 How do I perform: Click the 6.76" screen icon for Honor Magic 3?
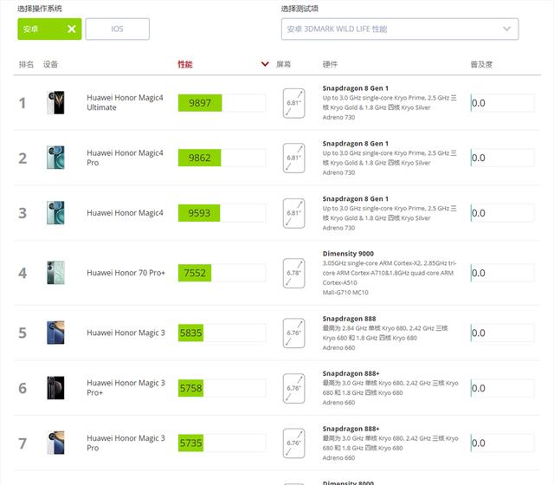pyautogui.click(x=294, y=333)
